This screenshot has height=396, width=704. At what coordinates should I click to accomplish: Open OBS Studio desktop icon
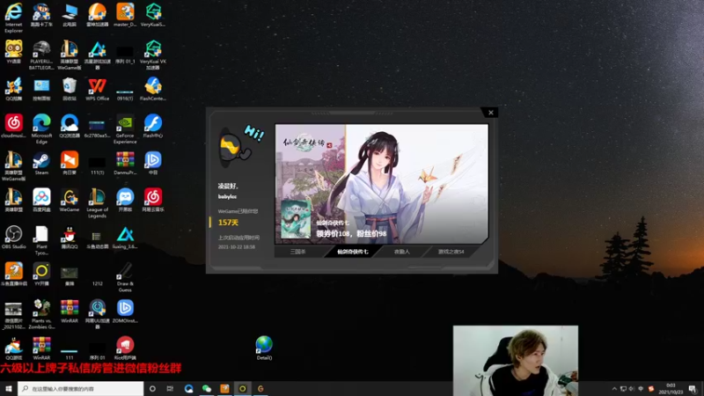point(13,237)
